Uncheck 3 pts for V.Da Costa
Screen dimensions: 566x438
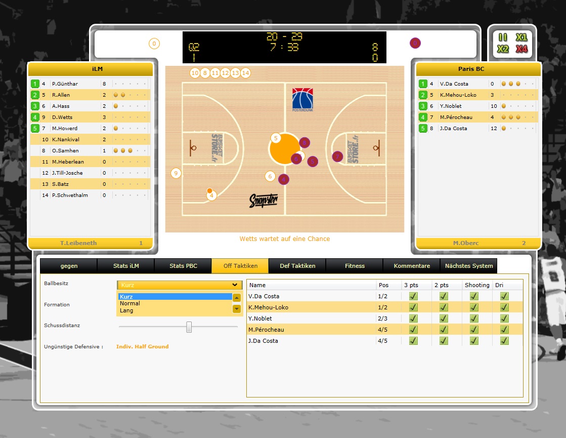tap(413, 296)
